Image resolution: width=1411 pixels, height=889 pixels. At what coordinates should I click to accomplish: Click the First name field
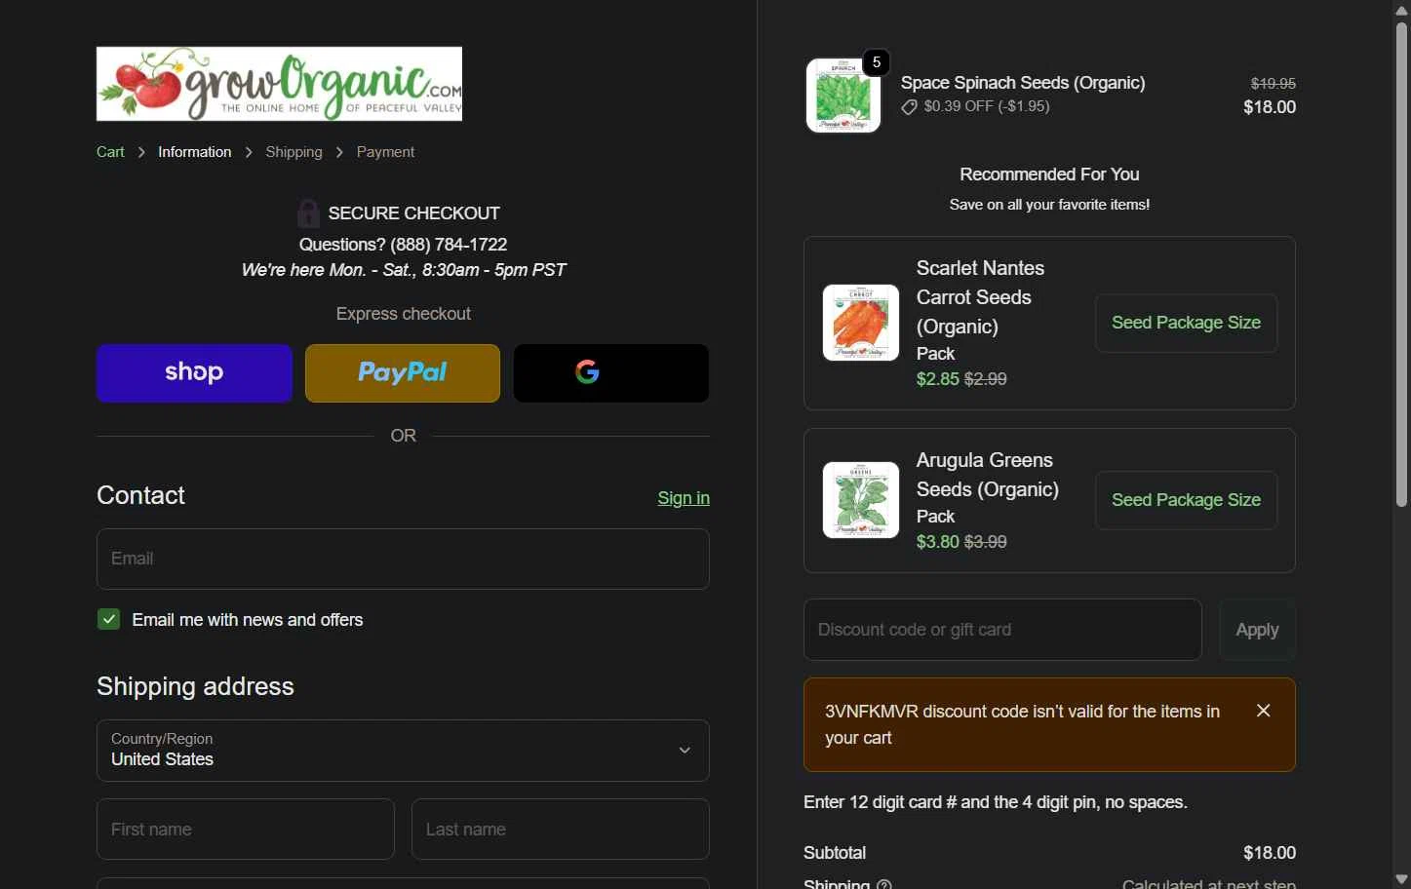pos(246,830)
